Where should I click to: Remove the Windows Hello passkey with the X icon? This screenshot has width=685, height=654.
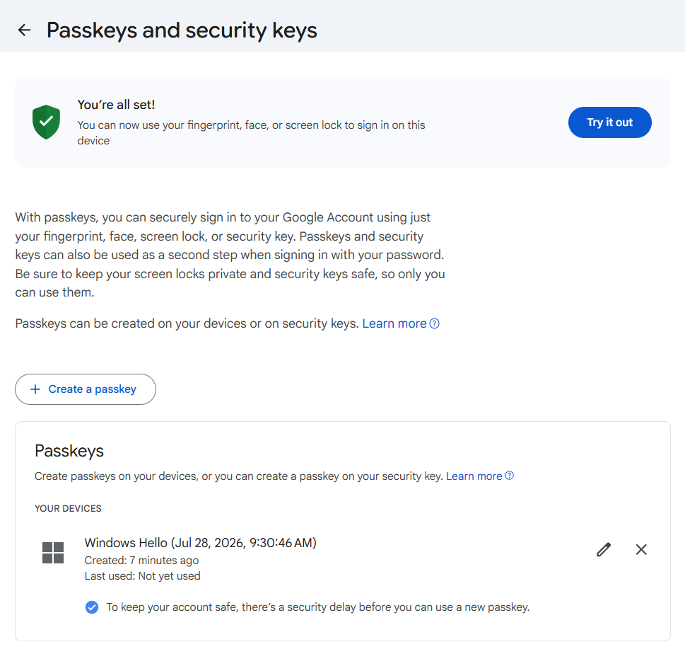coord(641,549)
